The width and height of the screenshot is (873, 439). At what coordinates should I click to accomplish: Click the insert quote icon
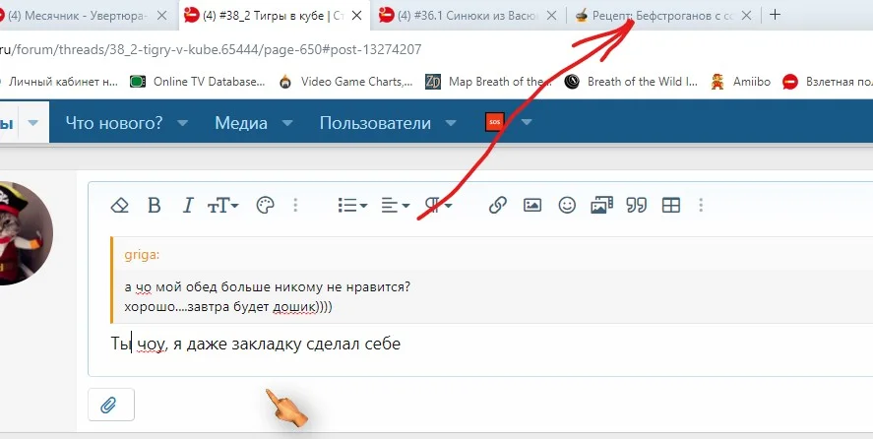(637, 206)
